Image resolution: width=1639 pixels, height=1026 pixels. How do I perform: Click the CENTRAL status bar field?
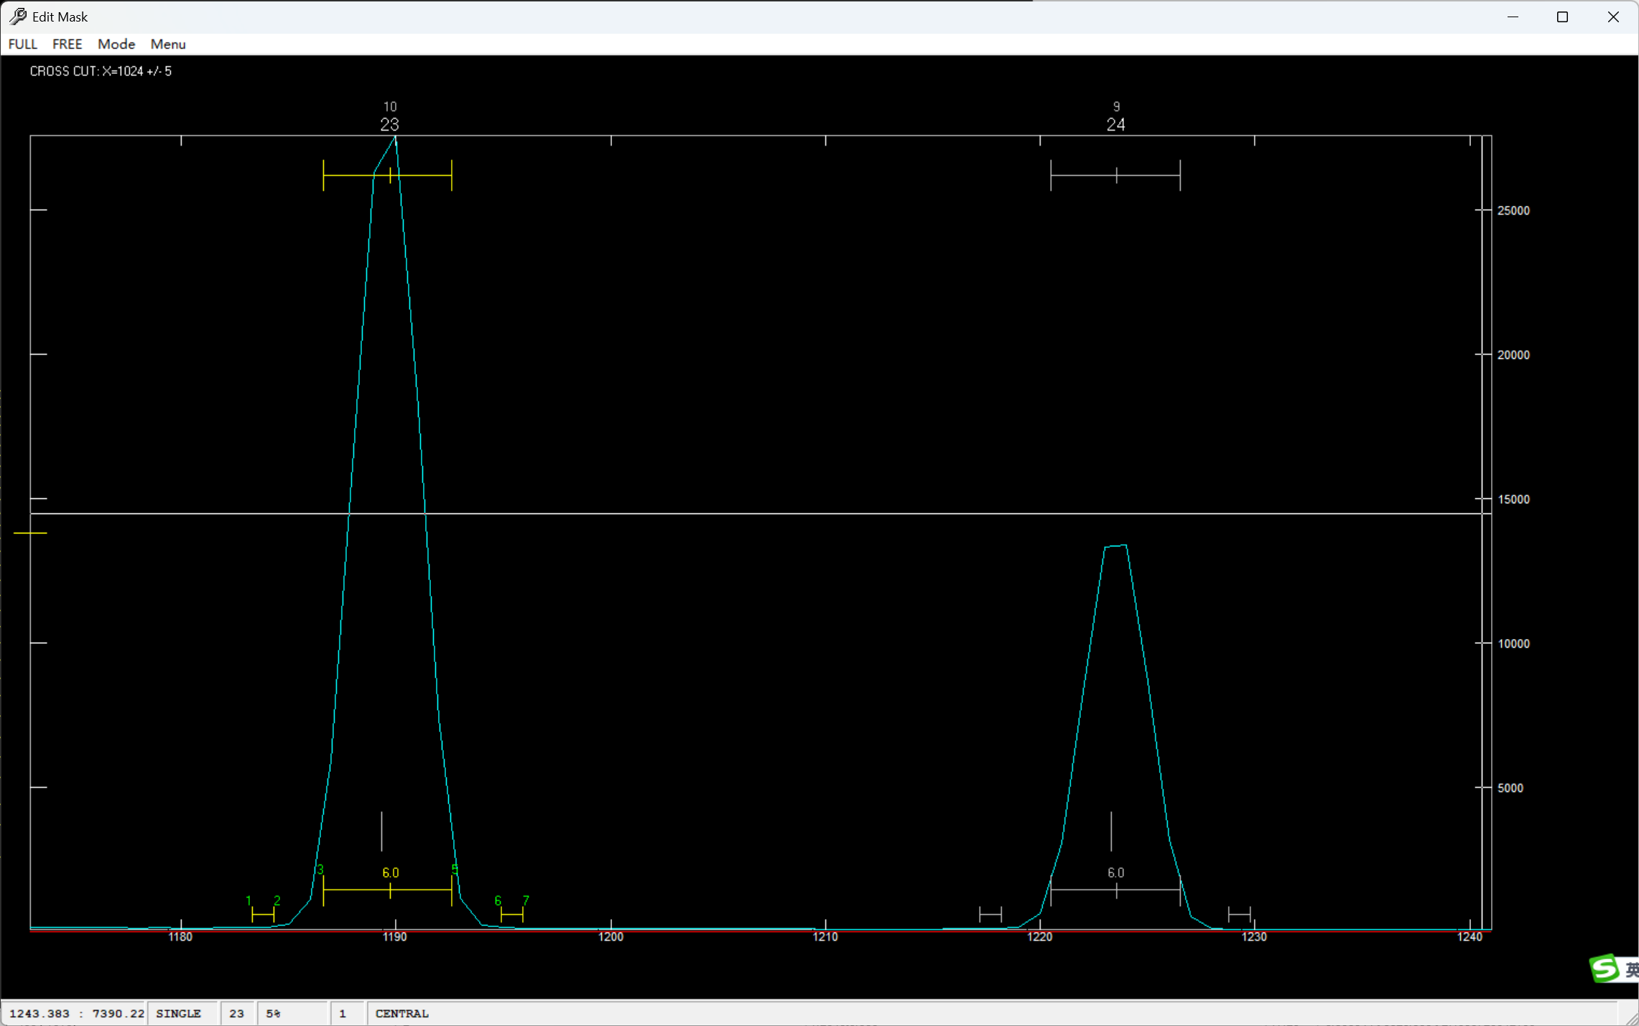pyautogui.click(x=401, y=1013)
